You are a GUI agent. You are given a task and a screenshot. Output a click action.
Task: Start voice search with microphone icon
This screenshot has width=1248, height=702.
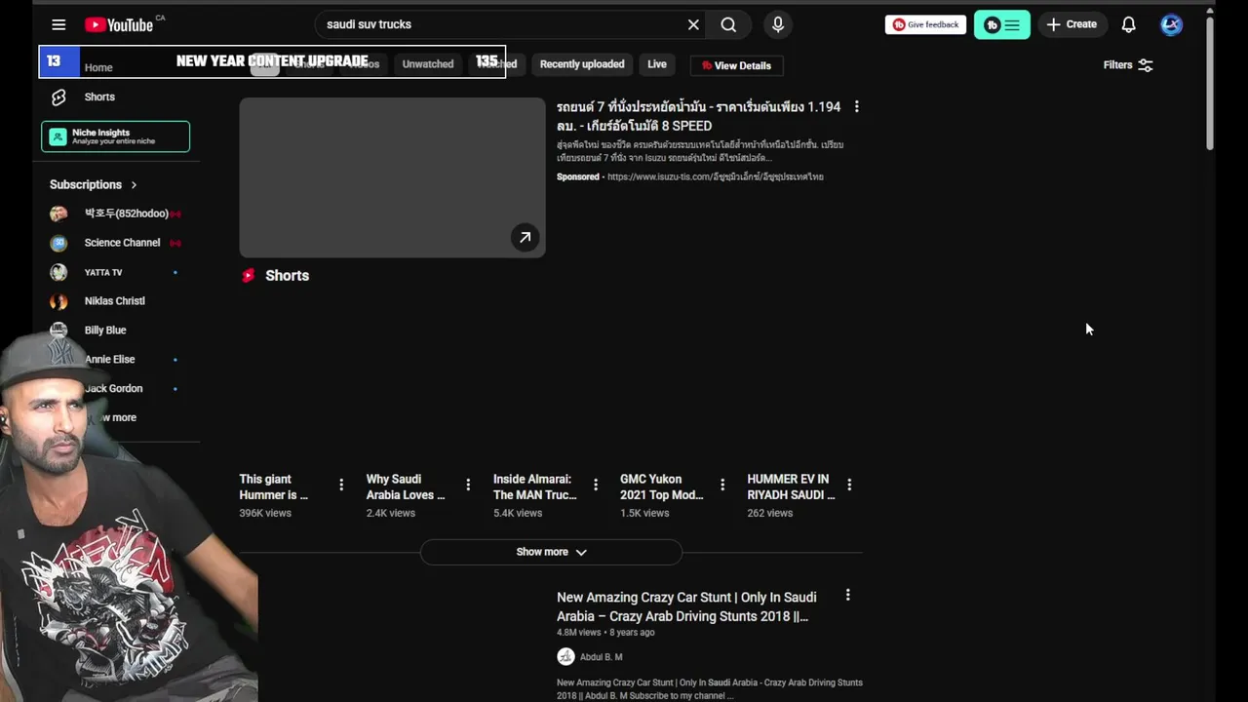[778, 24]
